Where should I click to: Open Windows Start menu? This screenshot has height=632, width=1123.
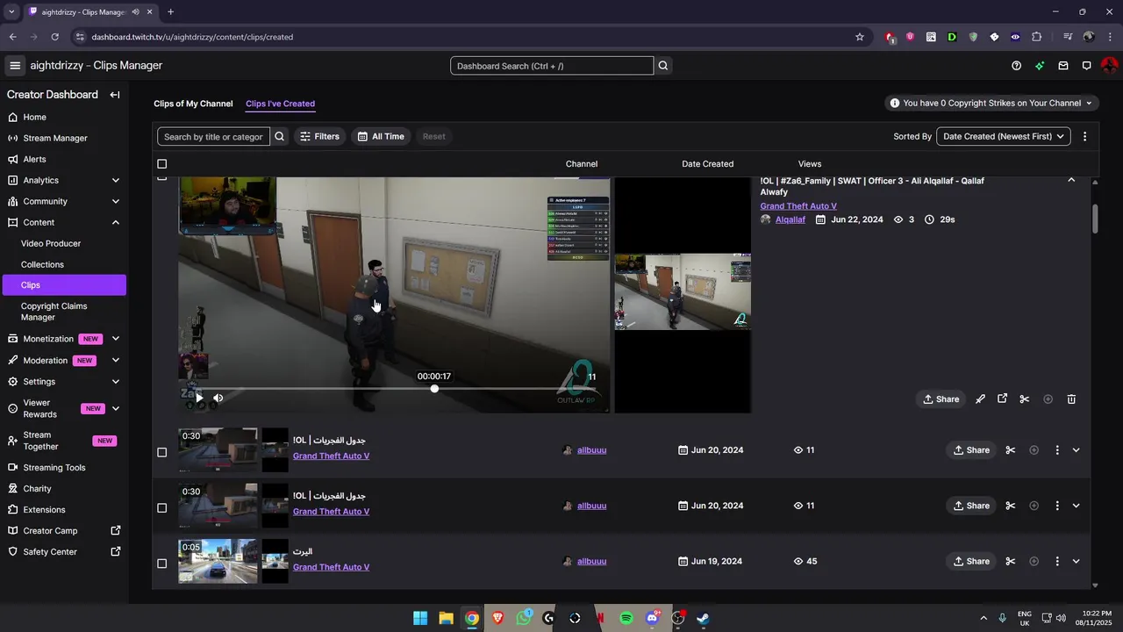[420, 618]
